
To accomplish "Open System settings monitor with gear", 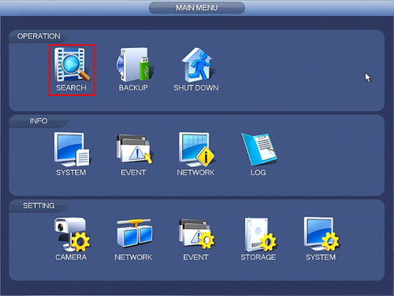I will (x=322, y=234).
